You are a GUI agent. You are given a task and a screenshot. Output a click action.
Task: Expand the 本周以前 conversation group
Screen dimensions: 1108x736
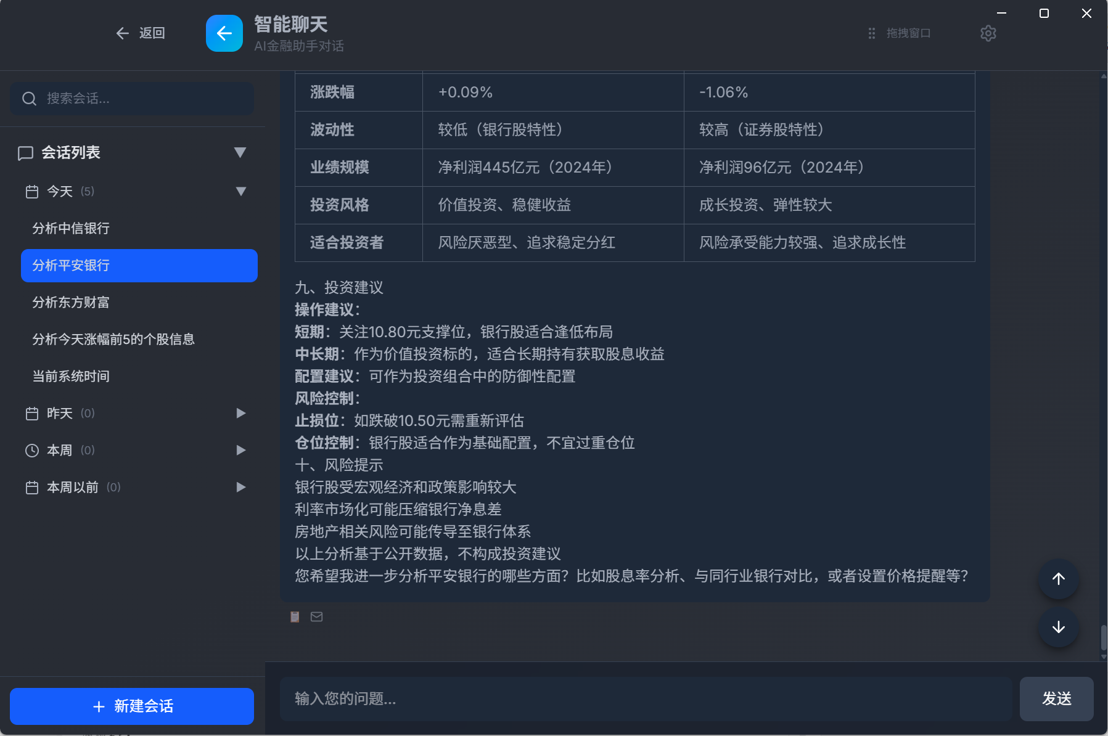click(x=240, y=487)
